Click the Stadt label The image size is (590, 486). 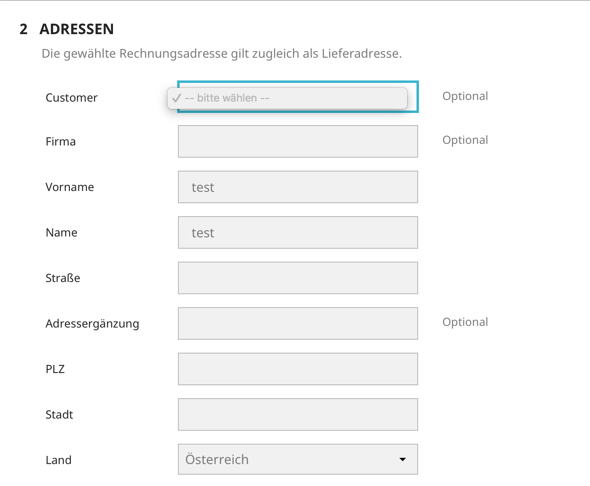[59, 414]
